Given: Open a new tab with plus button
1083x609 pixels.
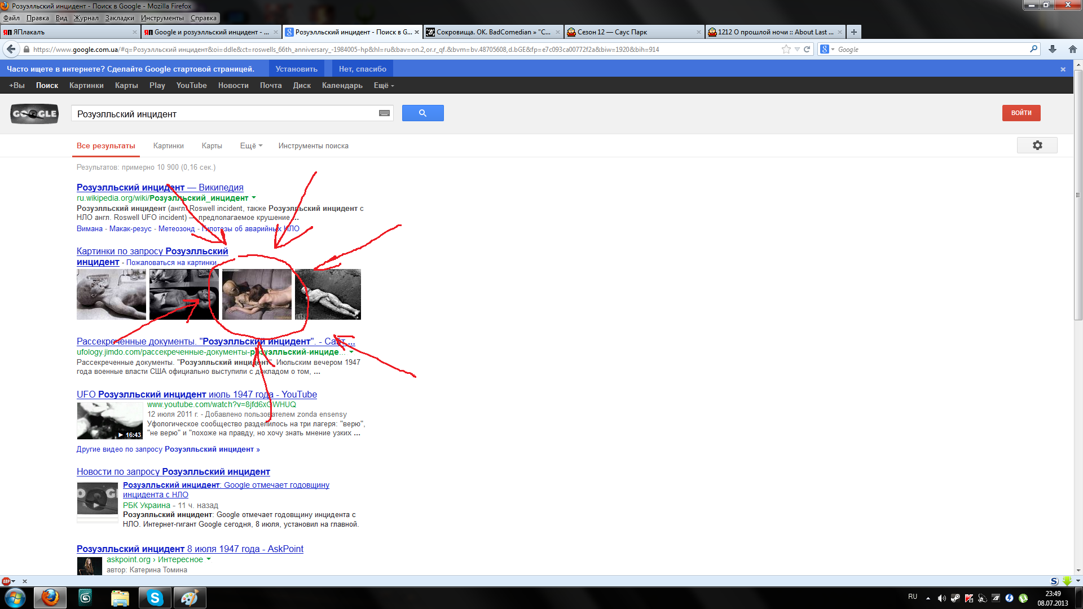Looking at the screenshot, I should pos(854,32).
